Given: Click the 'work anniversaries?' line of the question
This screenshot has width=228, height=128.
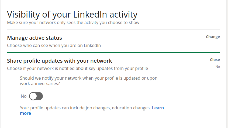Looking at the screenshot, I should point(40,84).
